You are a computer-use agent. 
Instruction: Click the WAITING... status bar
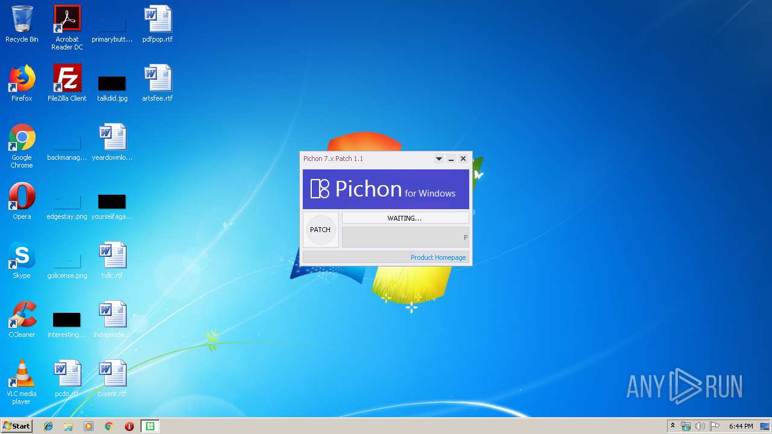pyautogui.click(x=405, y=218)
